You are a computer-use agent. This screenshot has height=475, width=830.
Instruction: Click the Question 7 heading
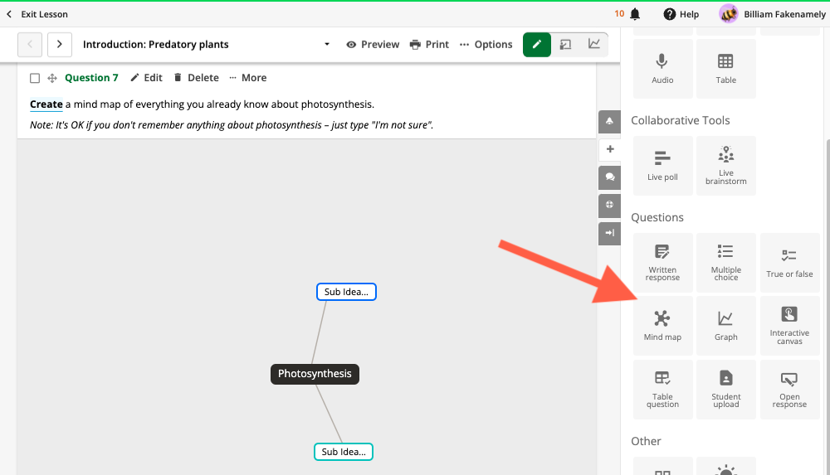tap(91, 78)
